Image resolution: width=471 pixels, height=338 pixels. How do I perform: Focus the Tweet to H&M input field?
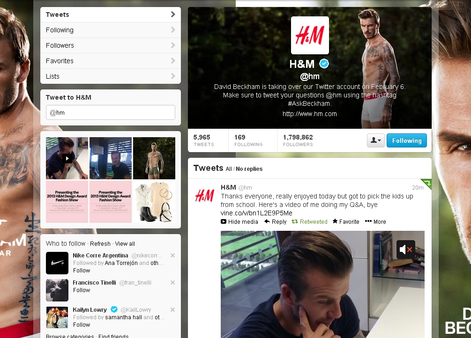pos(111,112)
